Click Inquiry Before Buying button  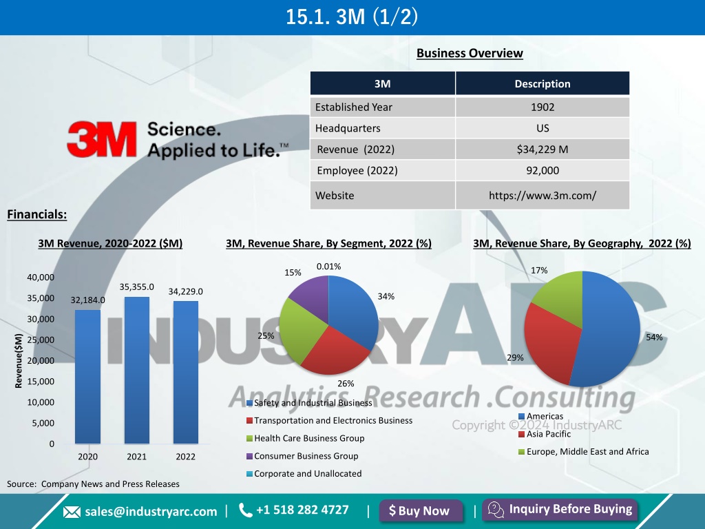point(560,510)
